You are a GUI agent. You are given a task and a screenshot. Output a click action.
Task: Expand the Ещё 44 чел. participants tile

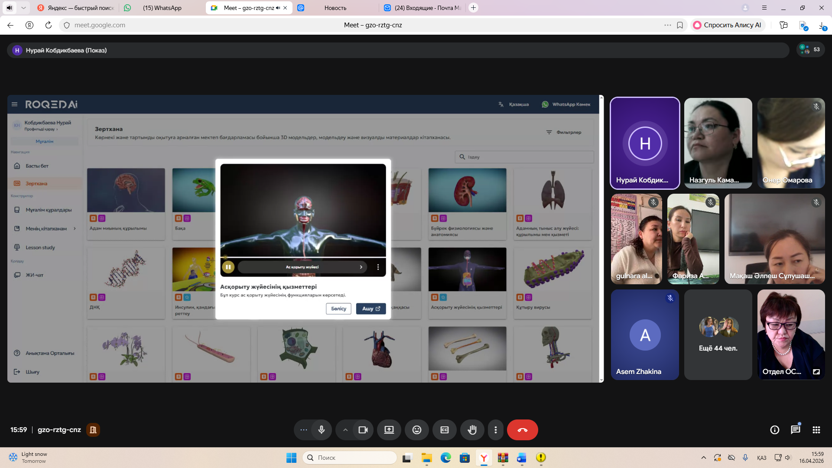click(x=718, y=335)
